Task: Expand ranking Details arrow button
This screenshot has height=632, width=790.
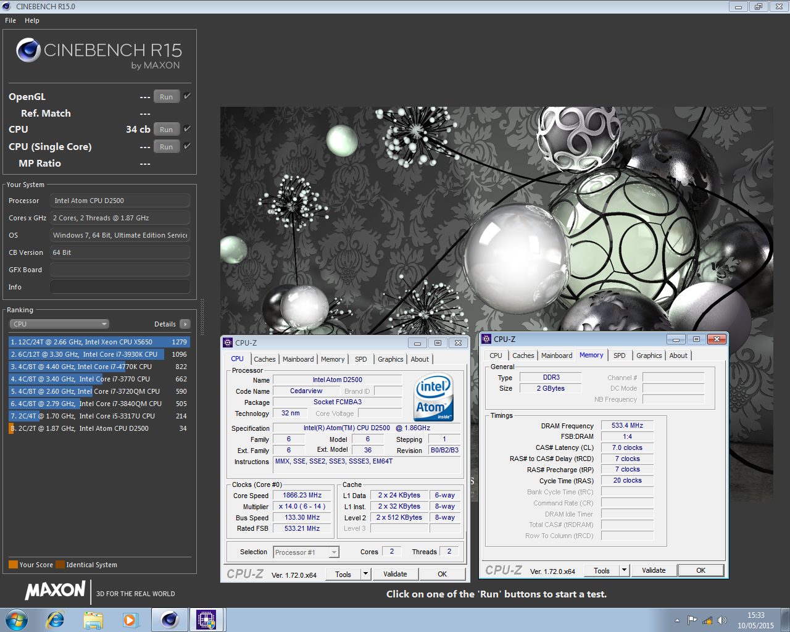Action: coord(185,324)
